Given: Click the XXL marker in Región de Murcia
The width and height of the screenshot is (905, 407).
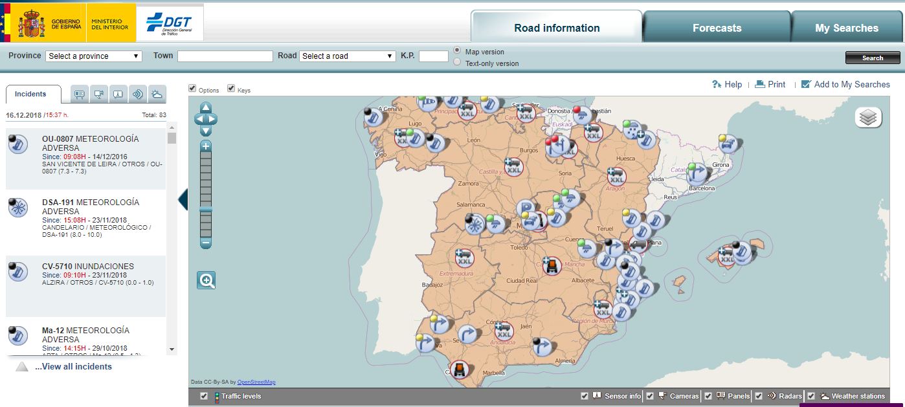Looking at the screenshot, I should [x=603, y=309].
